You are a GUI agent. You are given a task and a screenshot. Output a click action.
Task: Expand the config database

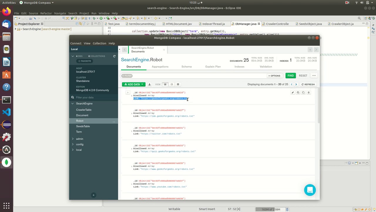(73, 144)
